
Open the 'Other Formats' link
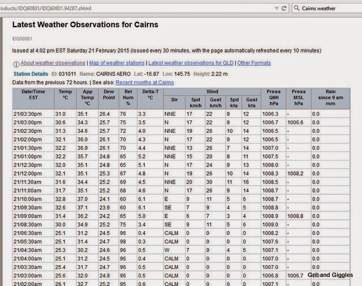(x=254, y=63)
